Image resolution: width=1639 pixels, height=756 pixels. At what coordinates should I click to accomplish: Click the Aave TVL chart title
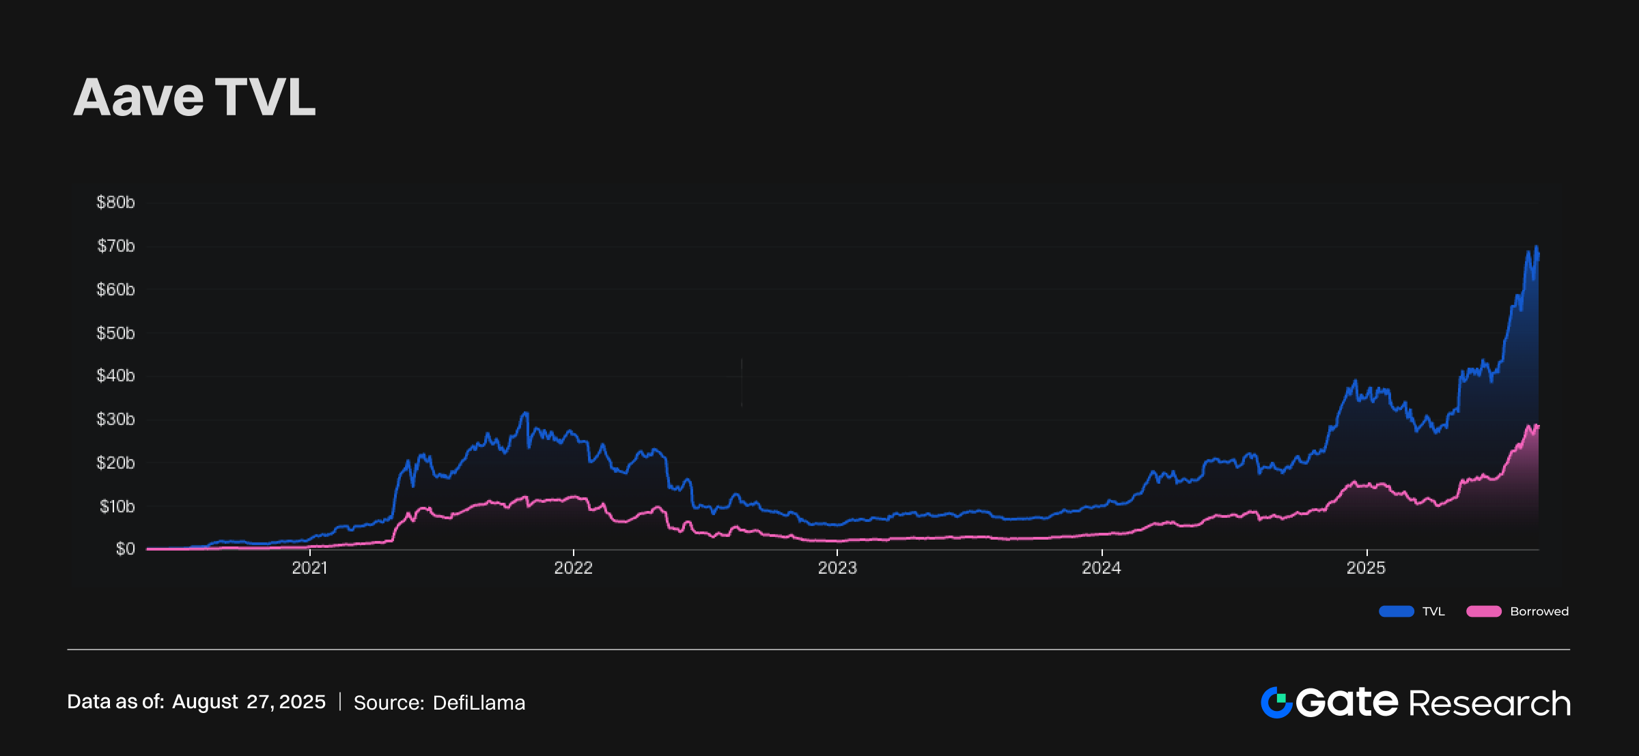point(195,97)
